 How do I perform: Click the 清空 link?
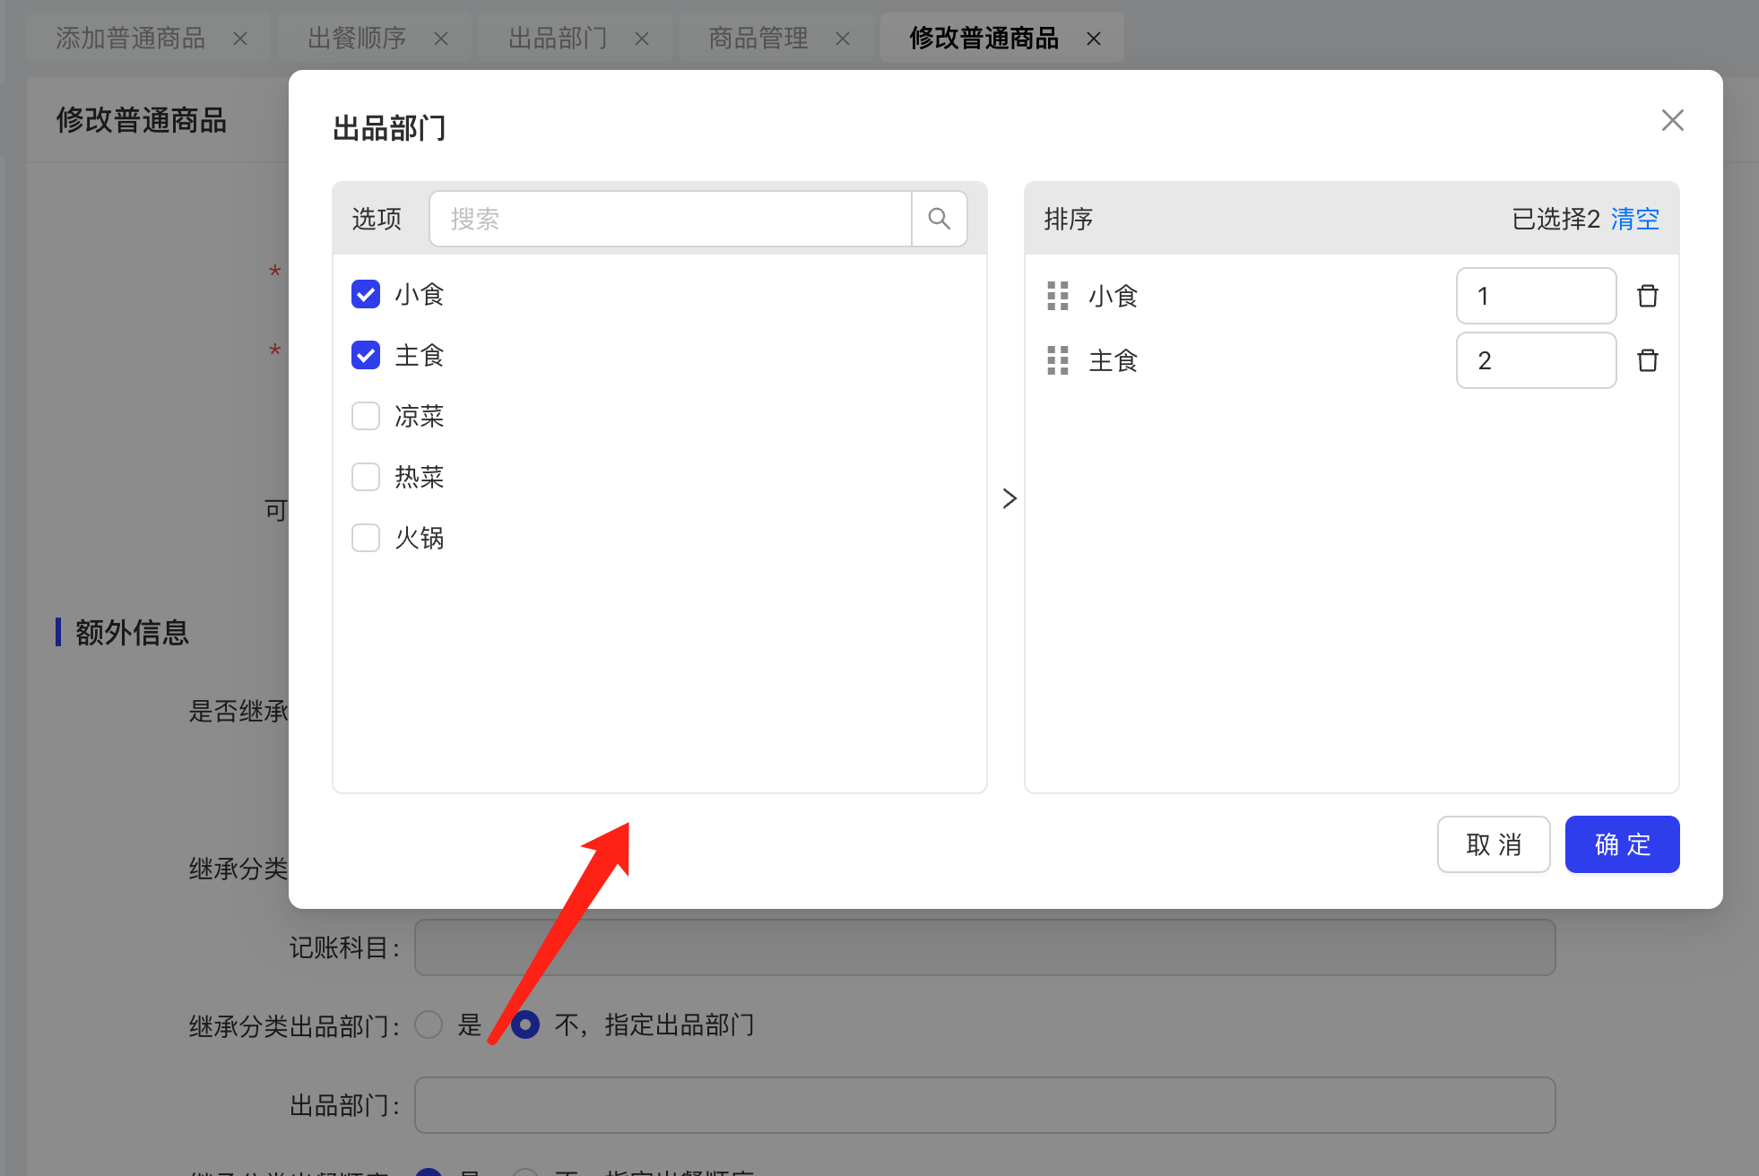[1634, 219]
